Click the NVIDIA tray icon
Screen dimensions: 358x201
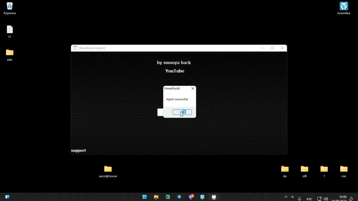pyautogui.click(x=292, y=197)
